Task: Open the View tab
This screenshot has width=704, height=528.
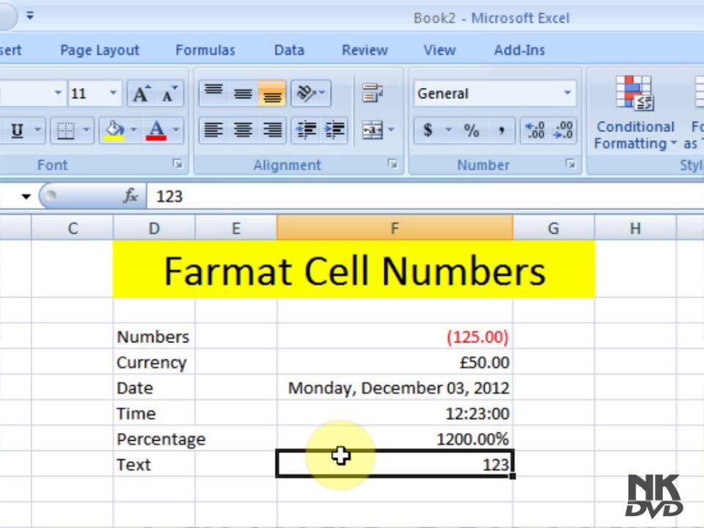Action: tap(439, 50)
